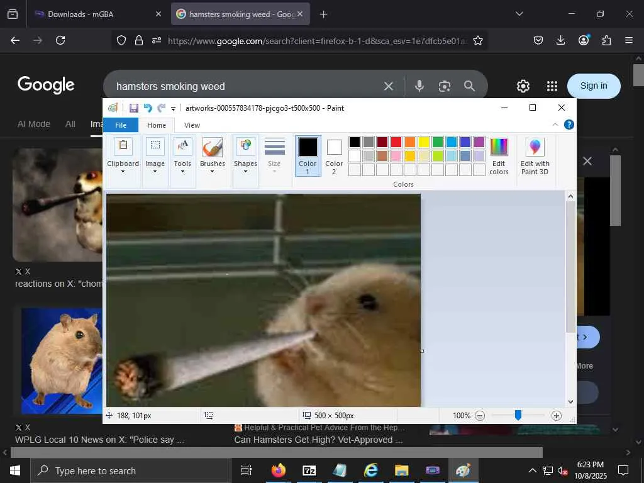
Task: Zoom out with the minus icon
Action: click(x=480, y=416)
